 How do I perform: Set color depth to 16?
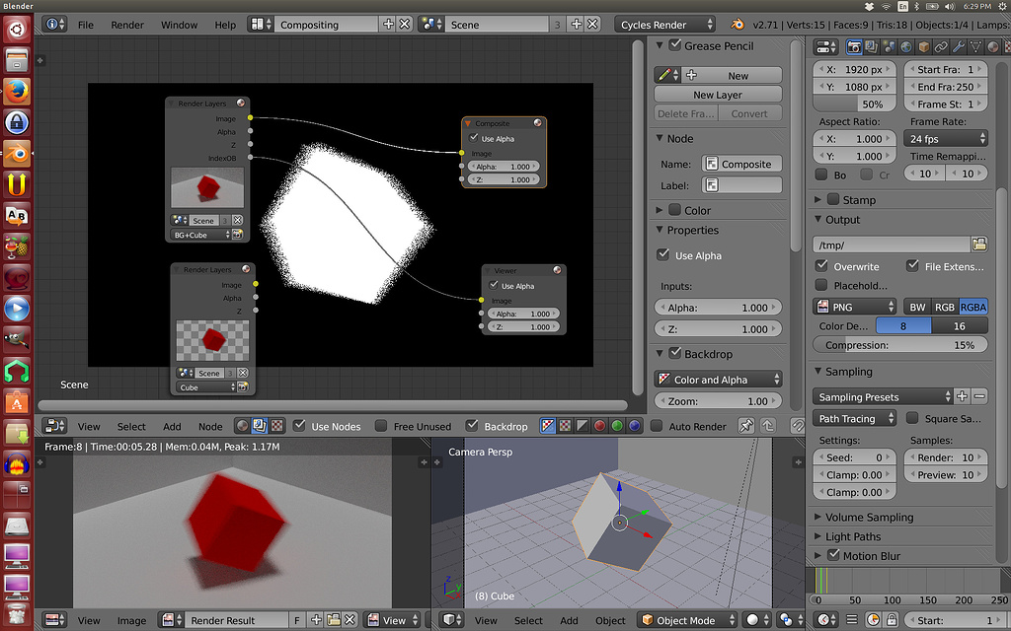coord(960,325)
